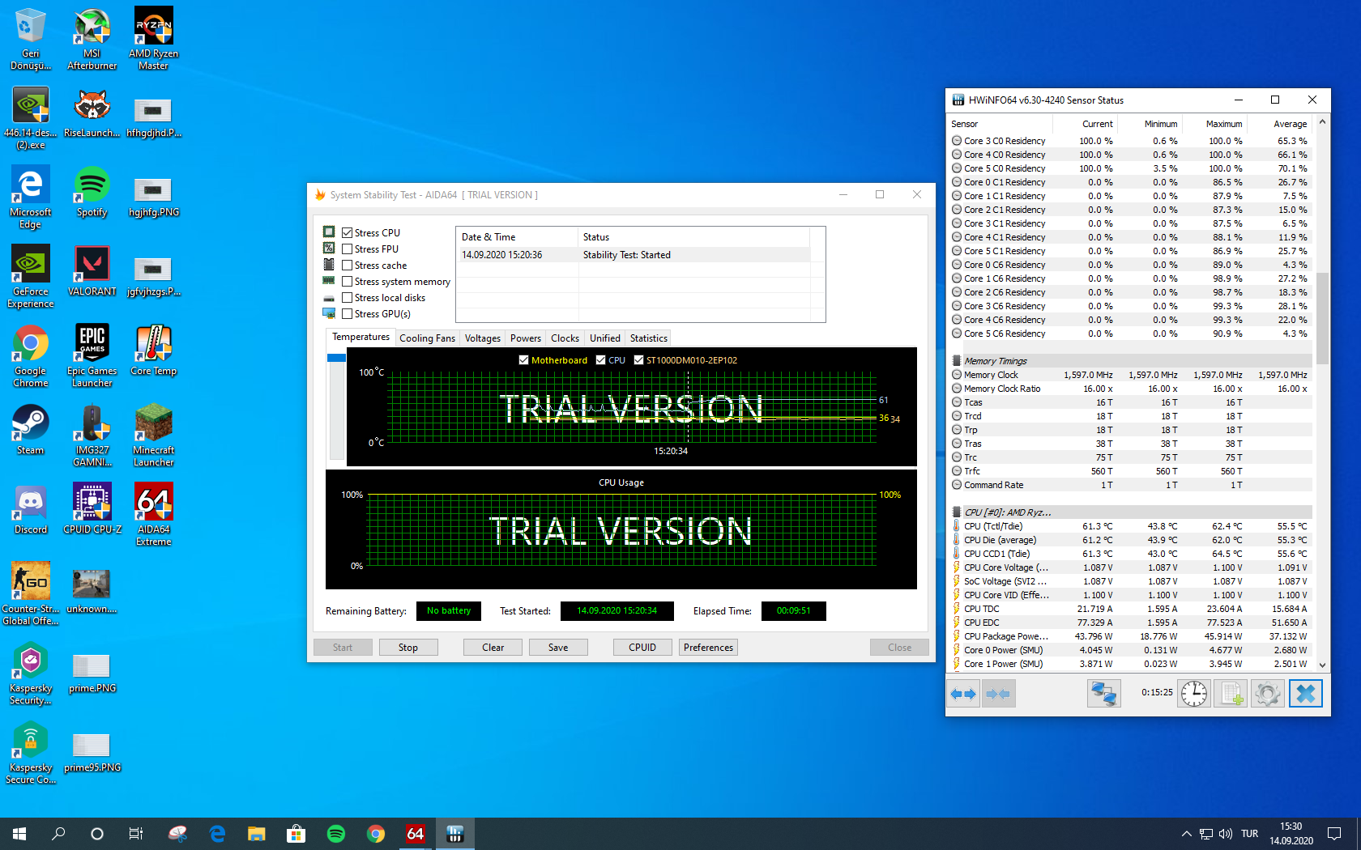This screenshot has height=850, width=1361.
Task: Launch Spotify from the desktop
Action: [x=92, y=192]
